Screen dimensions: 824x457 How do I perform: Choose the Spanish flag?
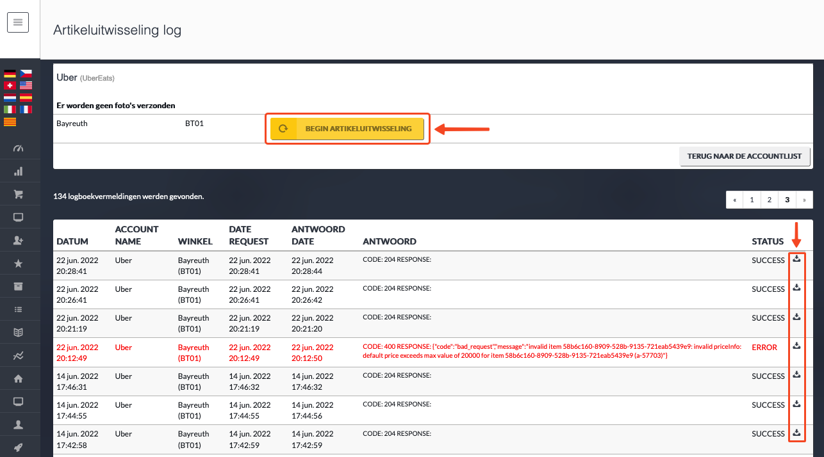point(26,98)
